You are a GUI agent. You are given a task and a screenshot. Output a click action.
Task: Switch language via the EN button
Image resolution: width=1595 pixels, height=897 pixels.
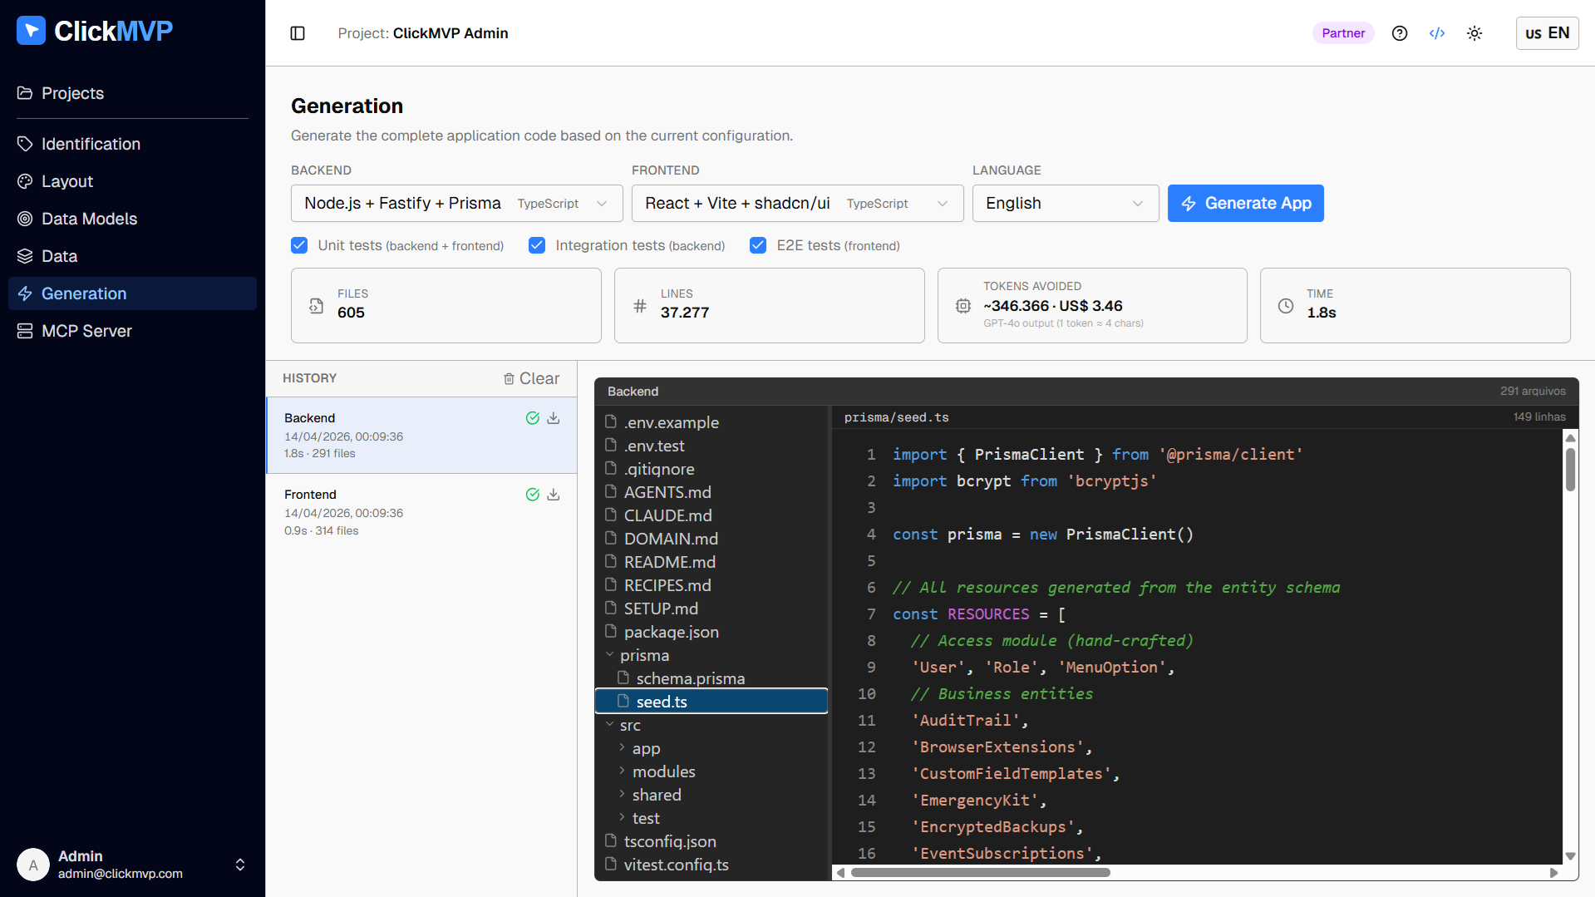coord(1547,33)
